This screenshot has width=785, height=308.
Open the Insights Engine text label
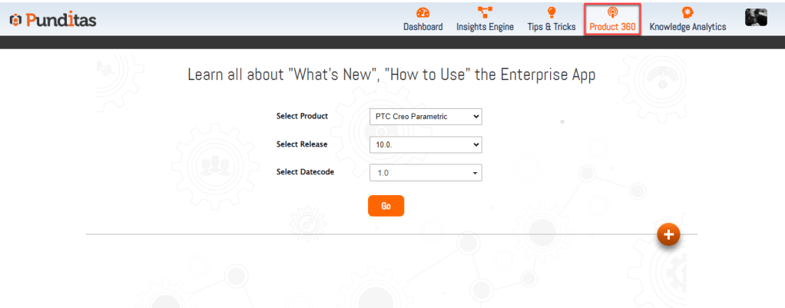(485, 27)
